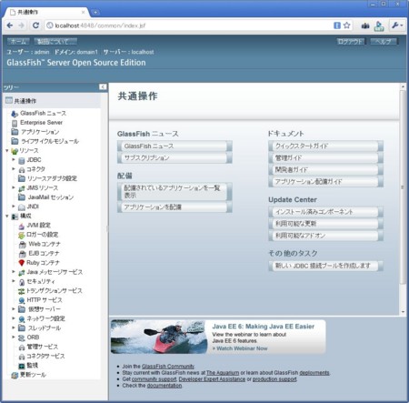Click the JDBC database icon

point(22,160)
